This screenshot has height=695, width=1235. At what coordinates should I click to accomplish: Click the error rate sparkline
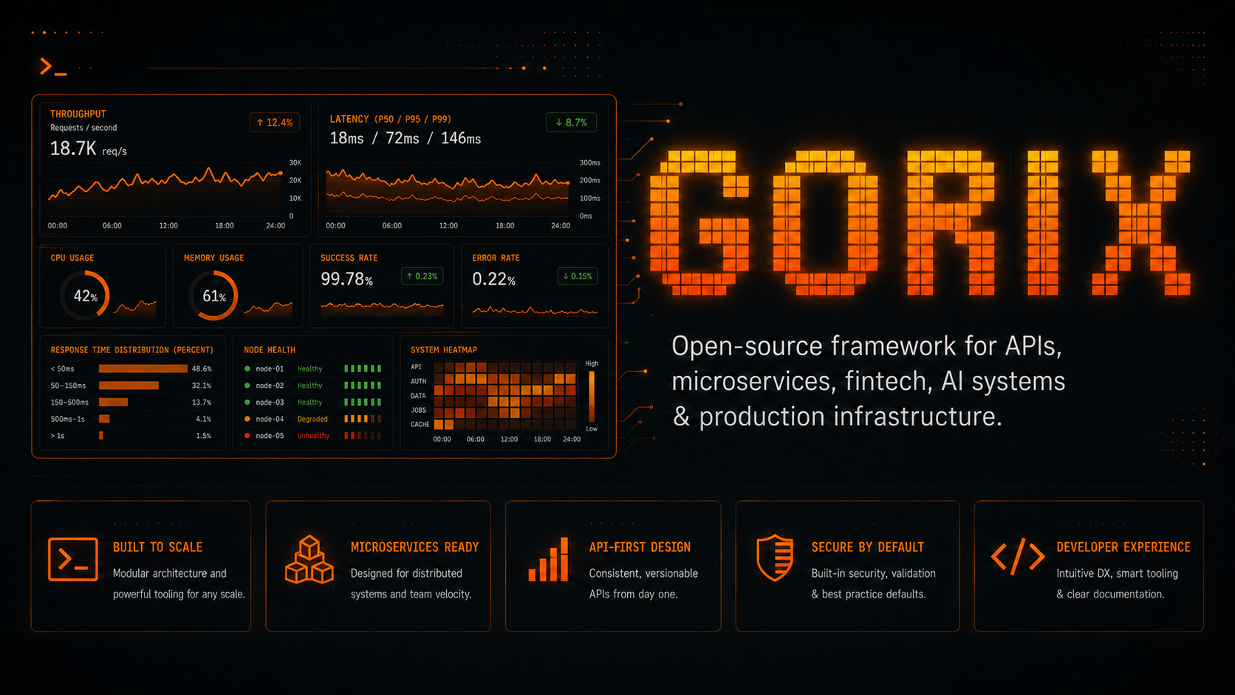535,311
